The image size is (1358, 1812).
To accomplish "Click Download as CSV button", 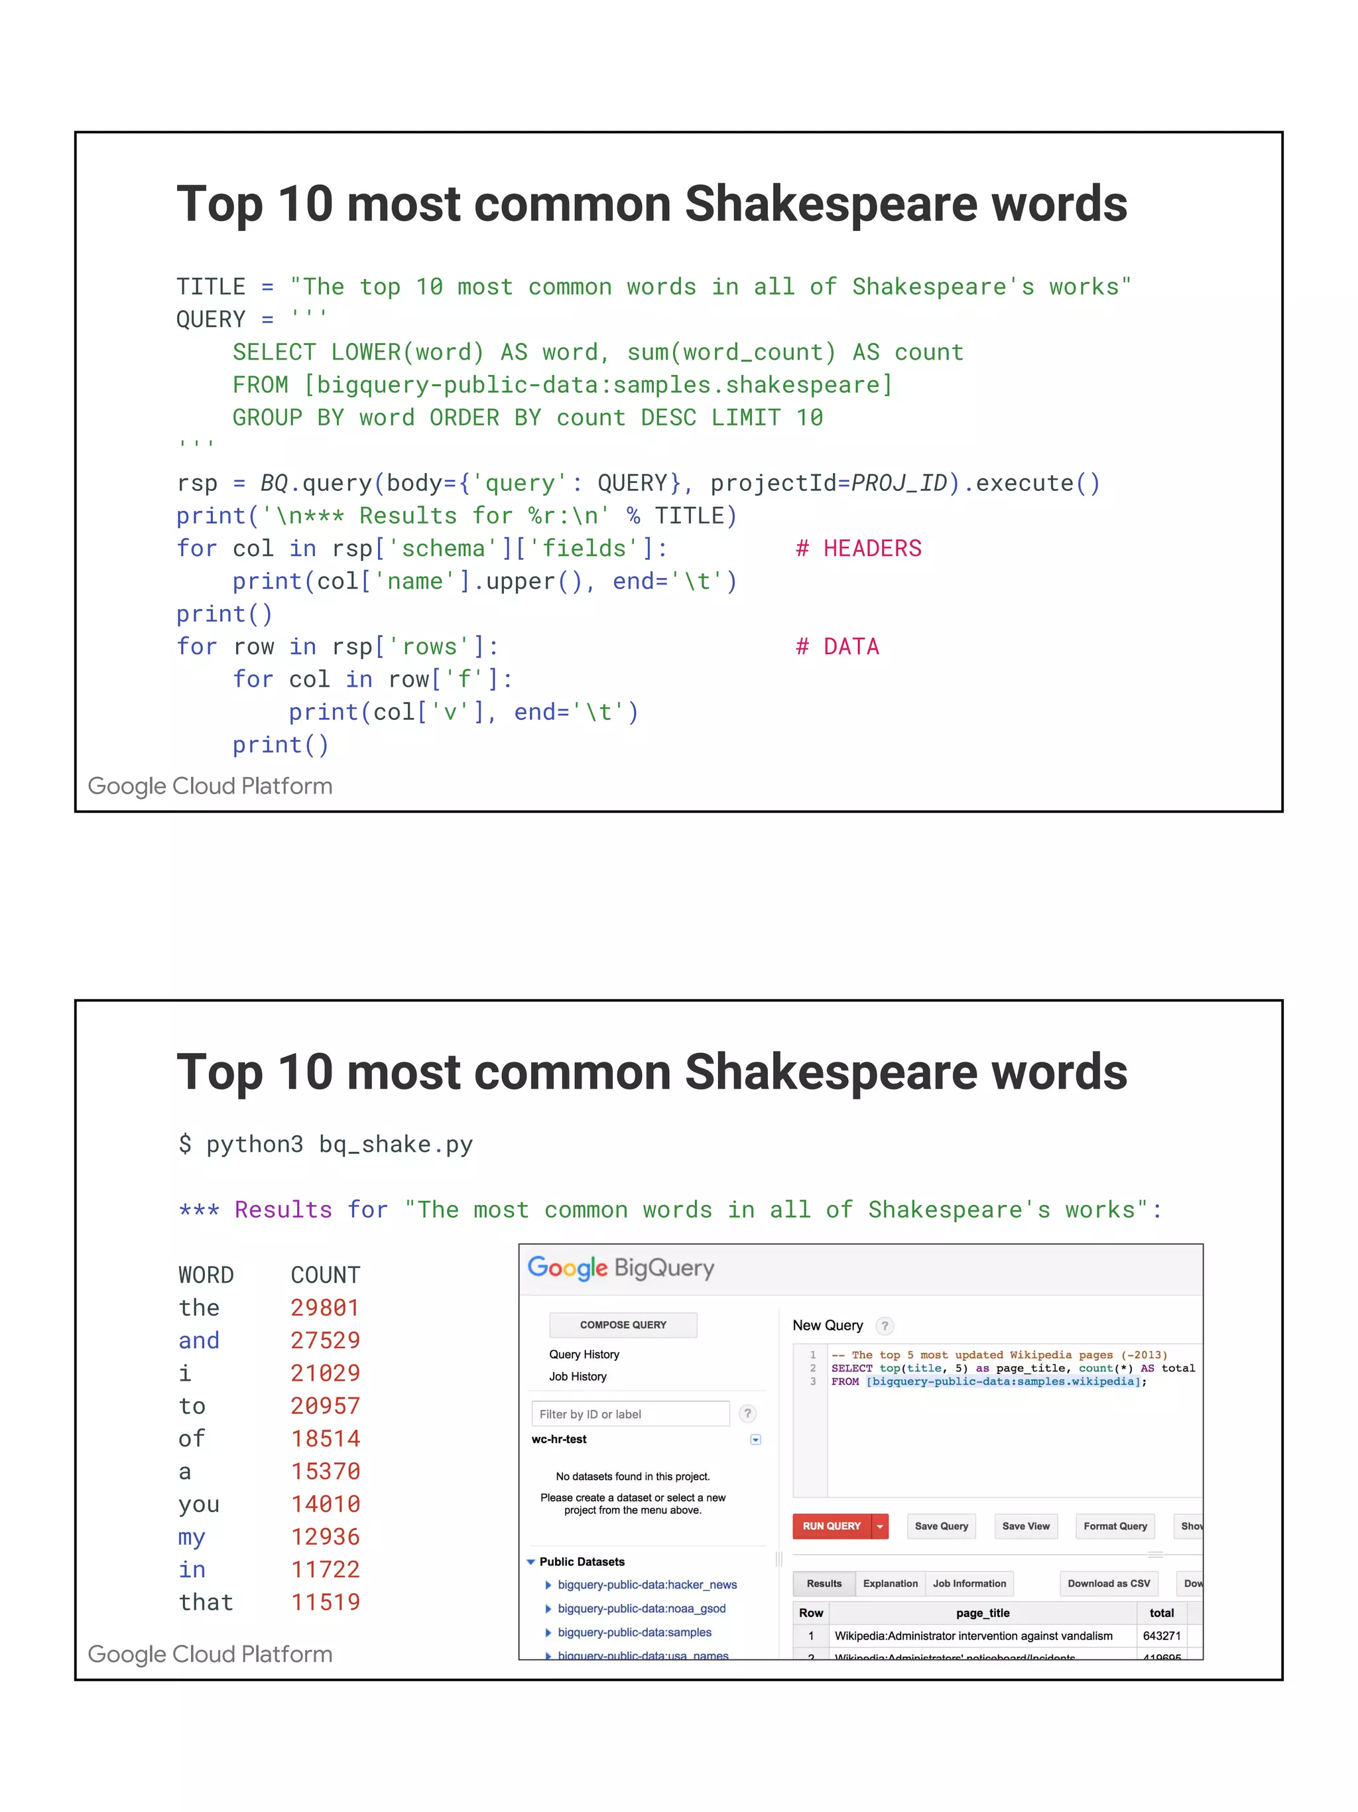I will (1108, 1584).
